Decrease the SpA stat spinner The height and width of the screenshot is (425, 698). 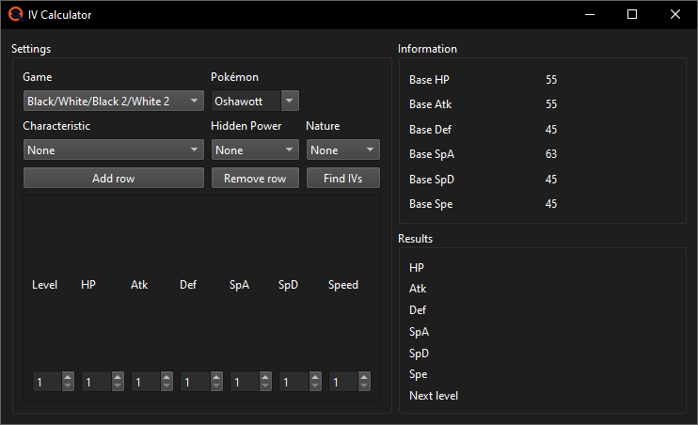[265, 386]
